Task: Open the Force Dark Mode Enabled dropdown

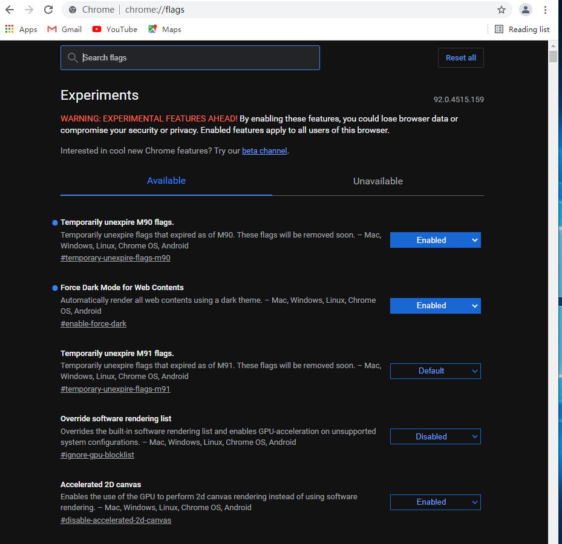Action: point(435,305)
